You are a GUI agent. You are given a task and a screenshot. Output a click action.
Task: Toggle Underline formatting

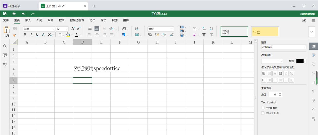[37, 35]
